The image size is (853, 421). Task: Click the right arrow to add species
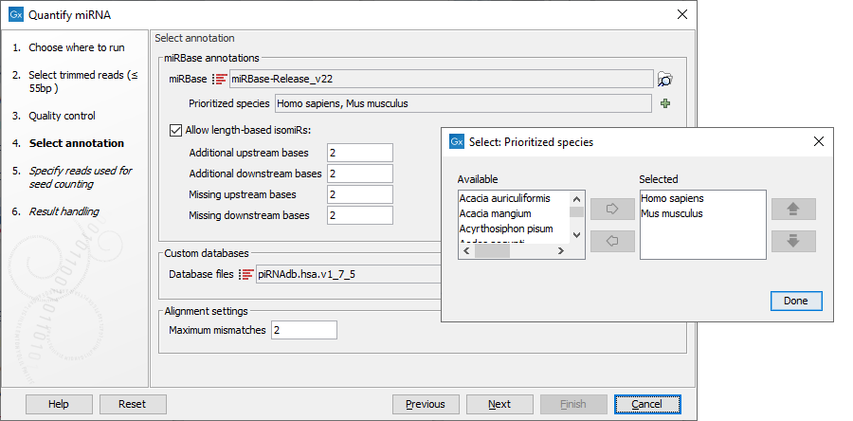(x=612, y=209)
